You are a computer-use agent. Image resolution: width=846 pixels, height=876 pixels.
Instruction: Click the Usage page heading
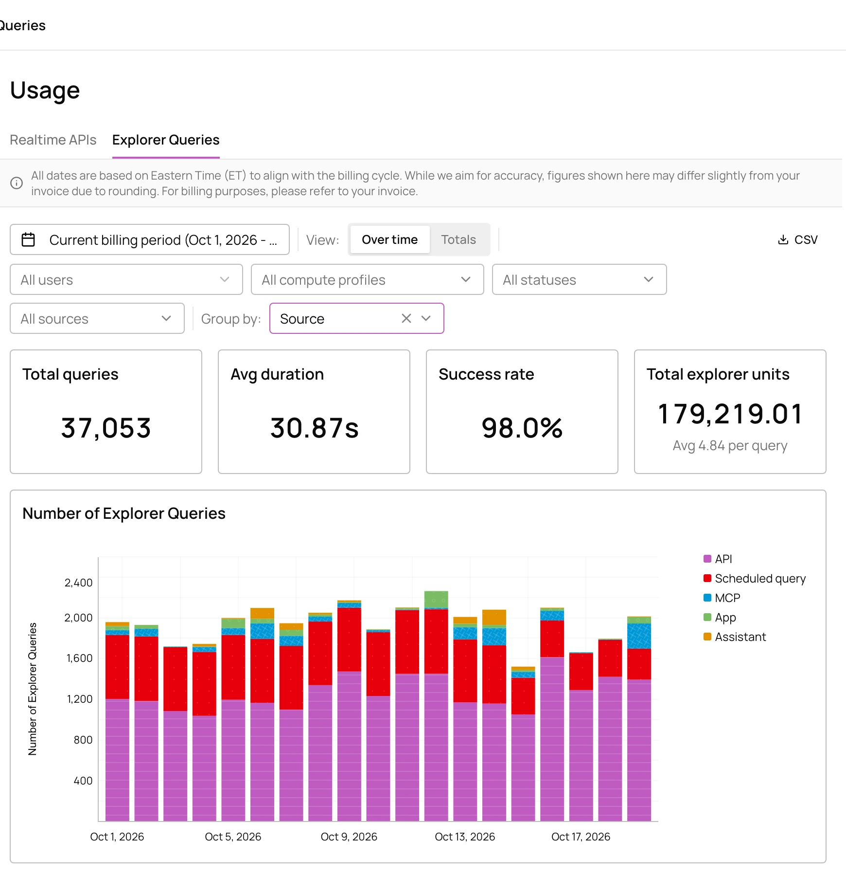pyautogui.click(x=45, y=90)
